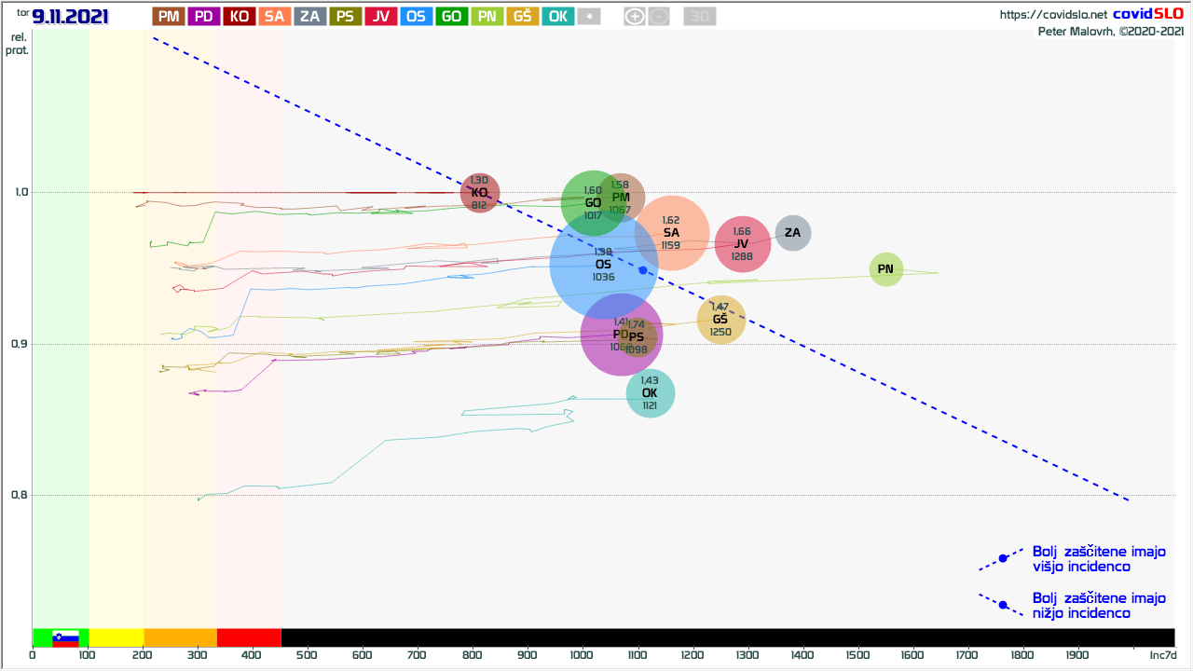
Task: Click the orange SA region button
Action: pos(275,16)
